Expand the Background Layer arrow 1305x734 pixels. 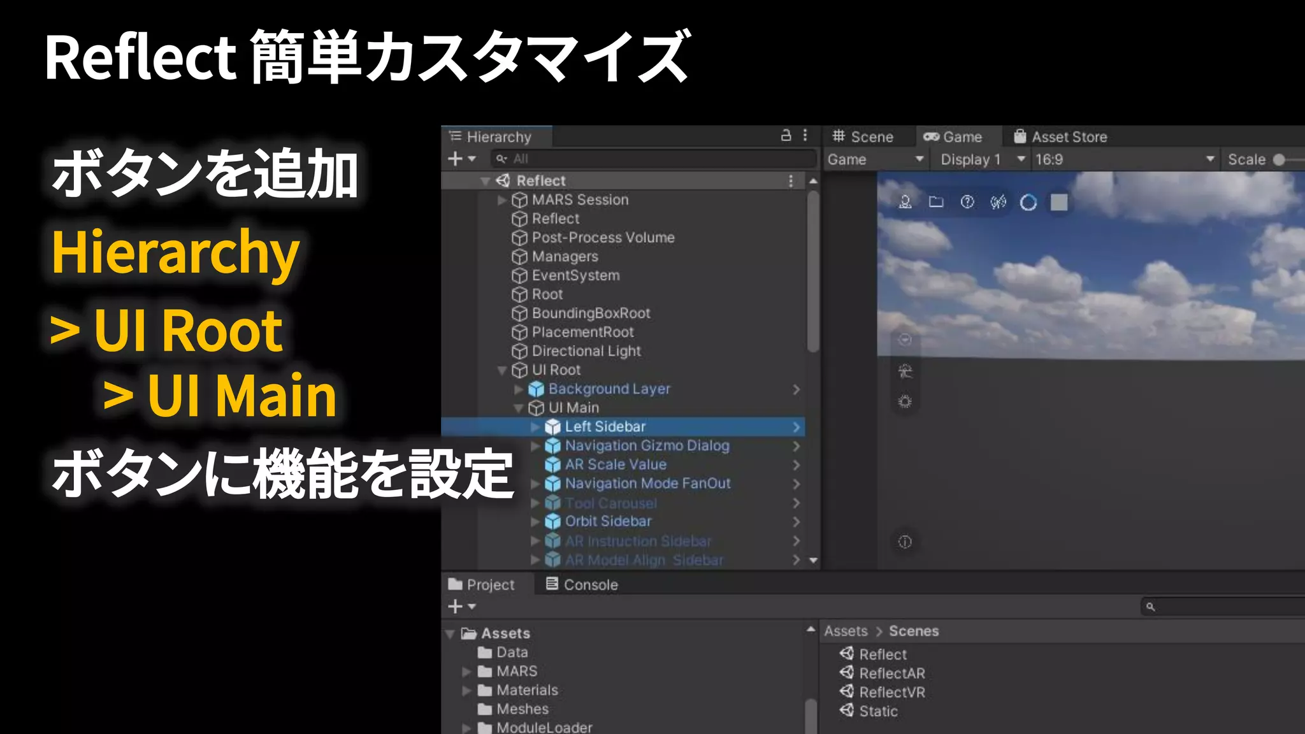point(519,389)
